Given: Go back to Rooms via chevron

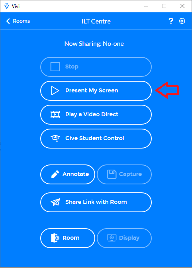Looking at the screenshot, I should point(8,21).
